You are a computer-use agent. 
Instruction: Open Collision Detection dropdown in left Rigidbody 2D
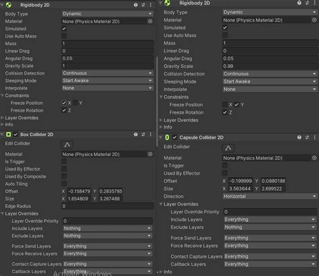pyautogui.click(x=108, y=73)
